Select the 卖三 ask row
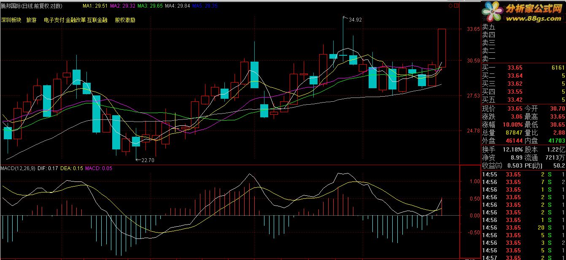This screenshot has height=260, width=566. pyautogui.click(x=523, y=43)
